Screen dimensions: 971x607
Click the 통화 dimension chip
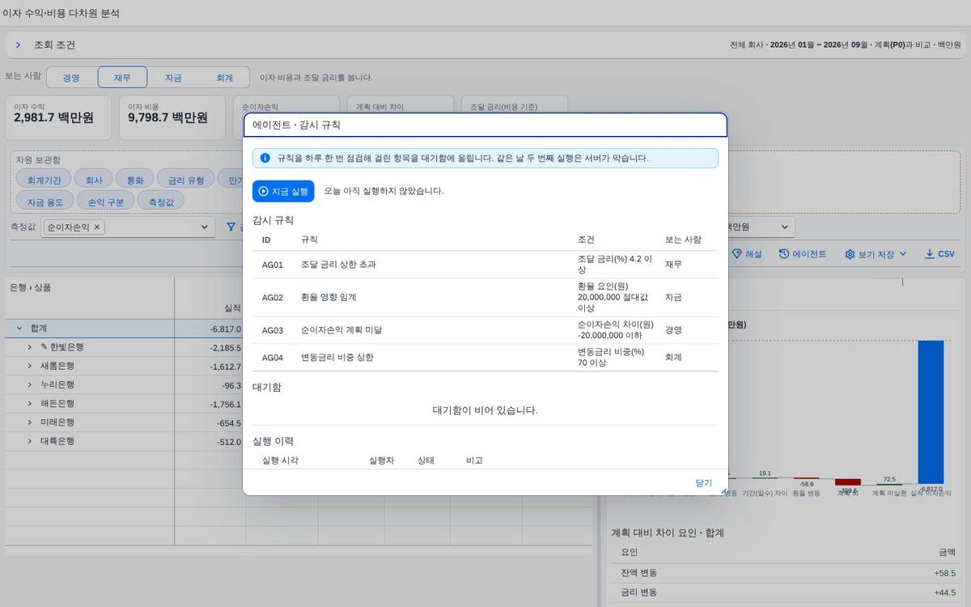pyautogui.click(x=135, y=180)
